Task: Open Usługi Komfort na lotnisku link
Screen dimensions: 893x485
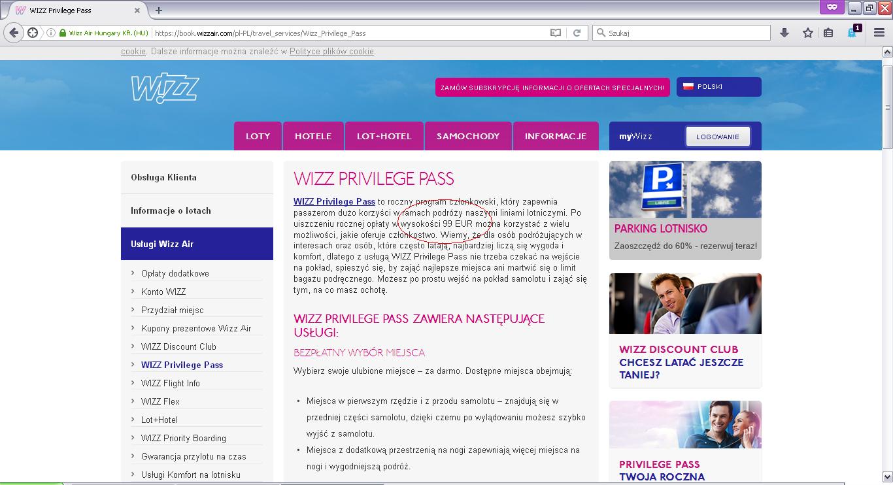Action: (191, 475)
